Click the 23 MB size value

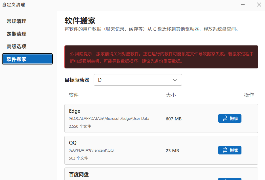172,150
